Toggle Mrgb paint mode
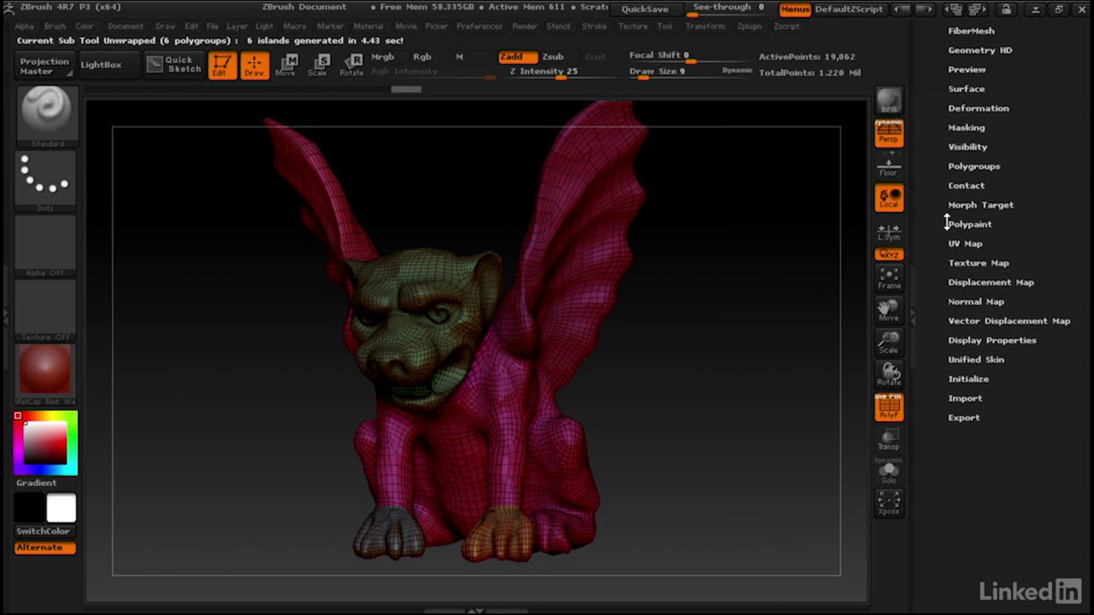The image size is (1094, 615). [383, 56]
